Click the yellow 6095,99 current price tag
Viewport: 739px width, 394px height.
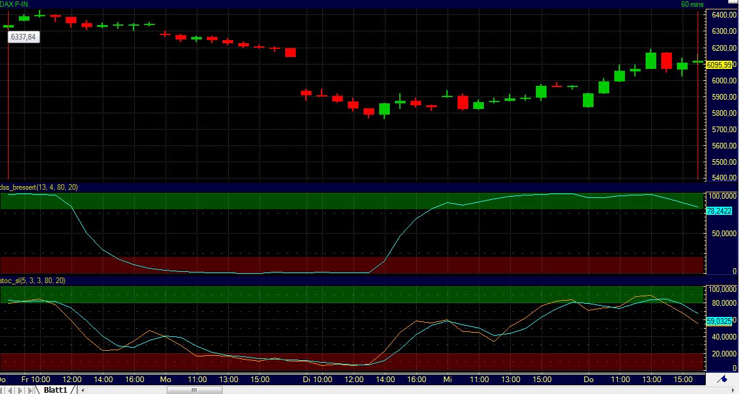point(719,65)
